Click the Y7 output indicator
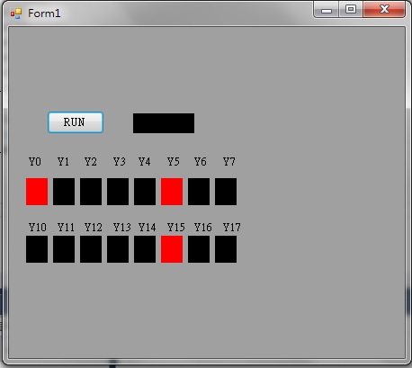 pyautogui.click(x=226, y=192)
